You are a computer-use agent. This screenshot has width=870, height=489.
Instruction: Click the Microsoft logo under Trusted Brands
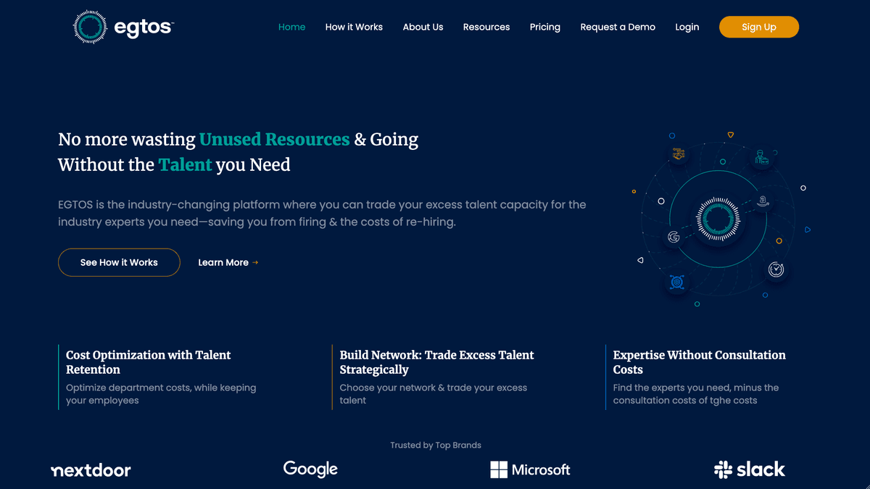click(x=530, y=469)
